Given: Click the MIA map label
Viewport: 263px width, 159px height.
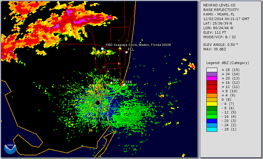Looking at the screenshot, I should [x=116, y=80].
